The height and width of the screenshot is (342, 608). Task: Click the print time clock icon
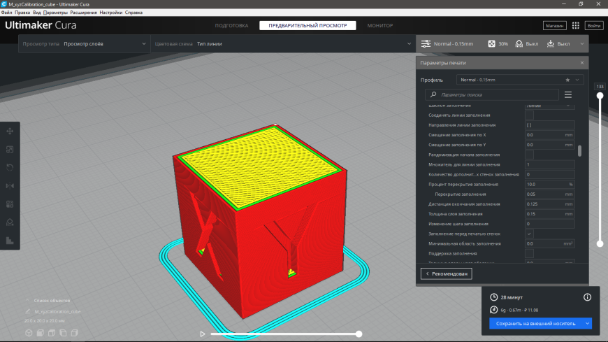tap(493, 297)
